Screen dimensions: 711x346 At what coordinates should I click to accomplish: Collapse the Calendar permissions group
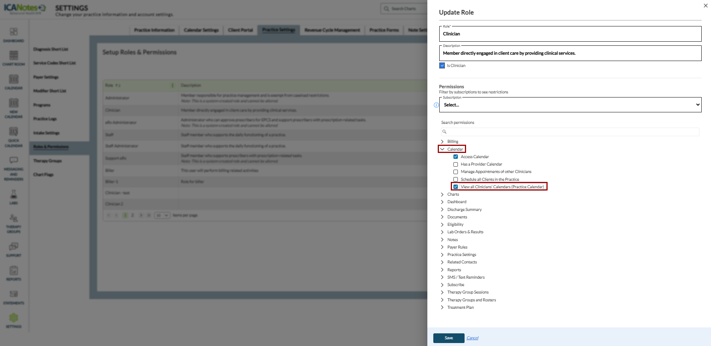tap(442, 149)
